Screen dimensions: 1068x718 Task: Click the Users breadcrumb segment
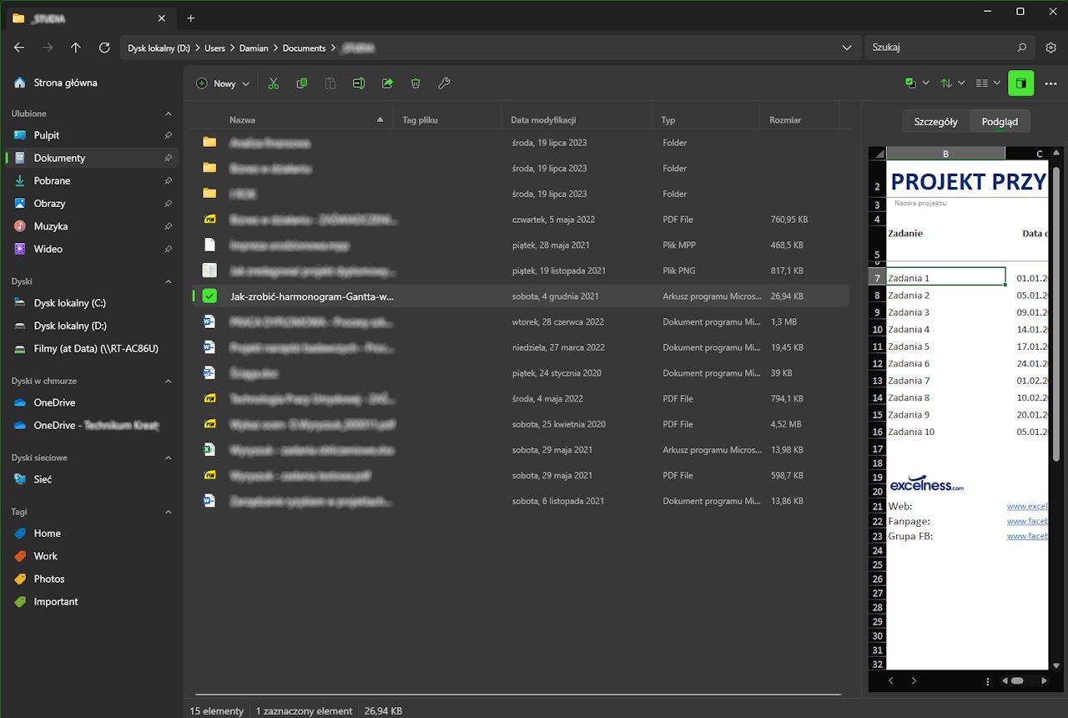coord(214,48)
